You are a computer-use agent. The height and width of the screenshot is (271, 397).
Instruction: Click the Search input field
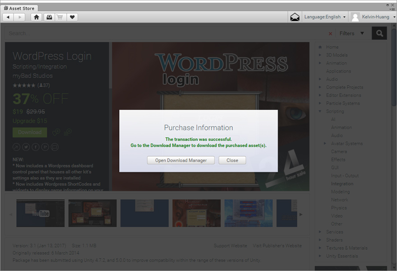167,33
